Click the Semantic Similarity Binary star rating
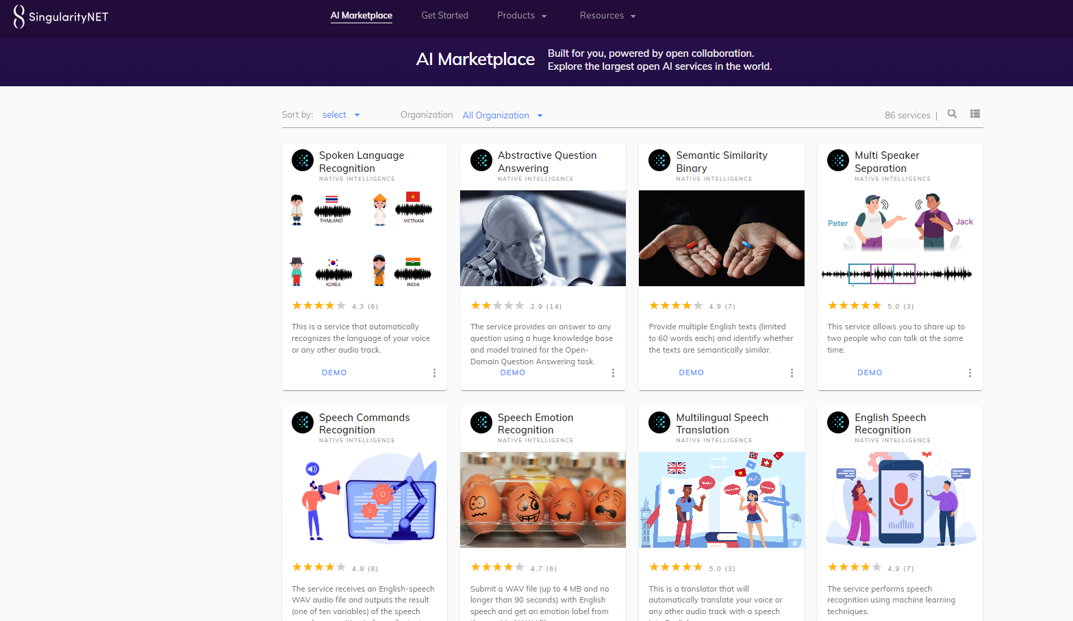Screen dimensions: 1073x621 [692, 305]
